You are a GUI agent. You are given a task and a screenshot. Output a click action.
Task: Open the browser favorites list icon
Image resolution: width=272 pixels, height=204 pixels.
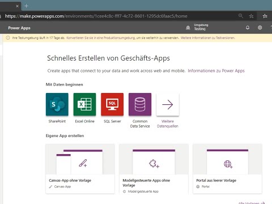click(x=265, y=16)
